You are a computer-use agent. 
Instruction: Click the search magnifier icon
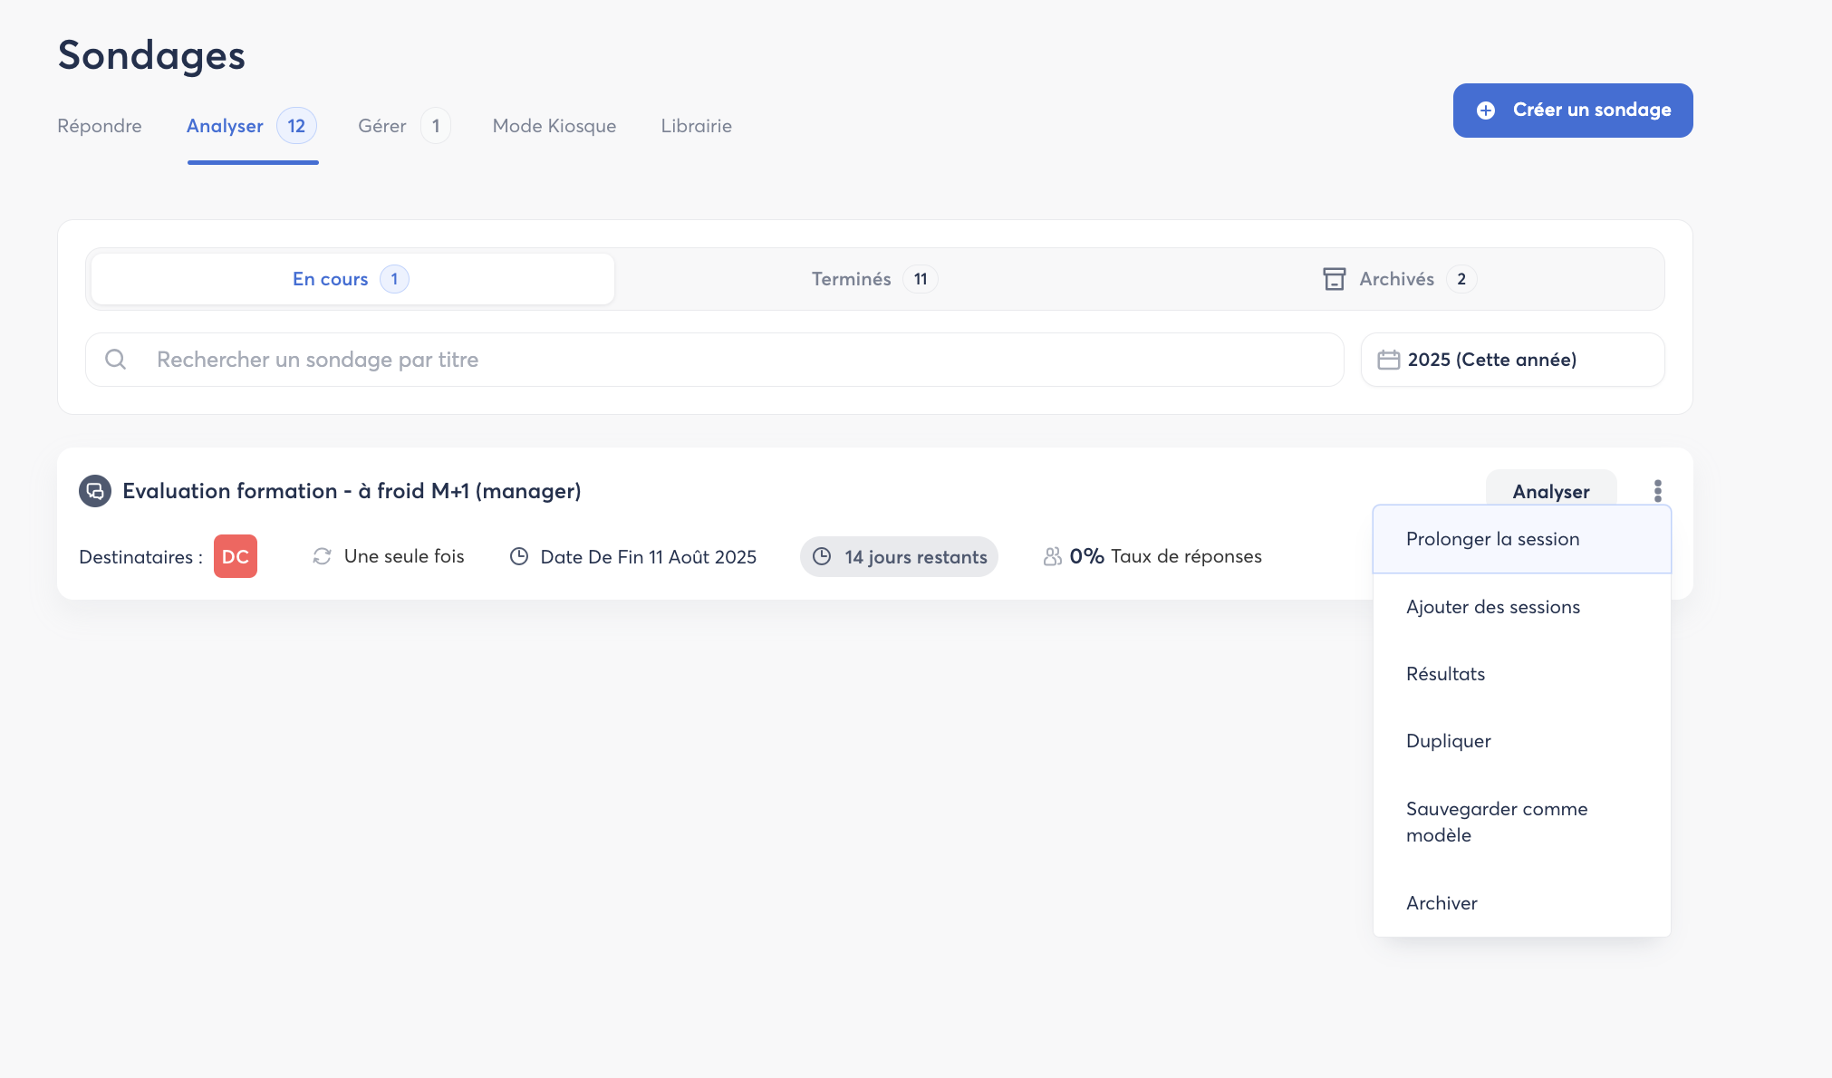click(x=116, y=360)
